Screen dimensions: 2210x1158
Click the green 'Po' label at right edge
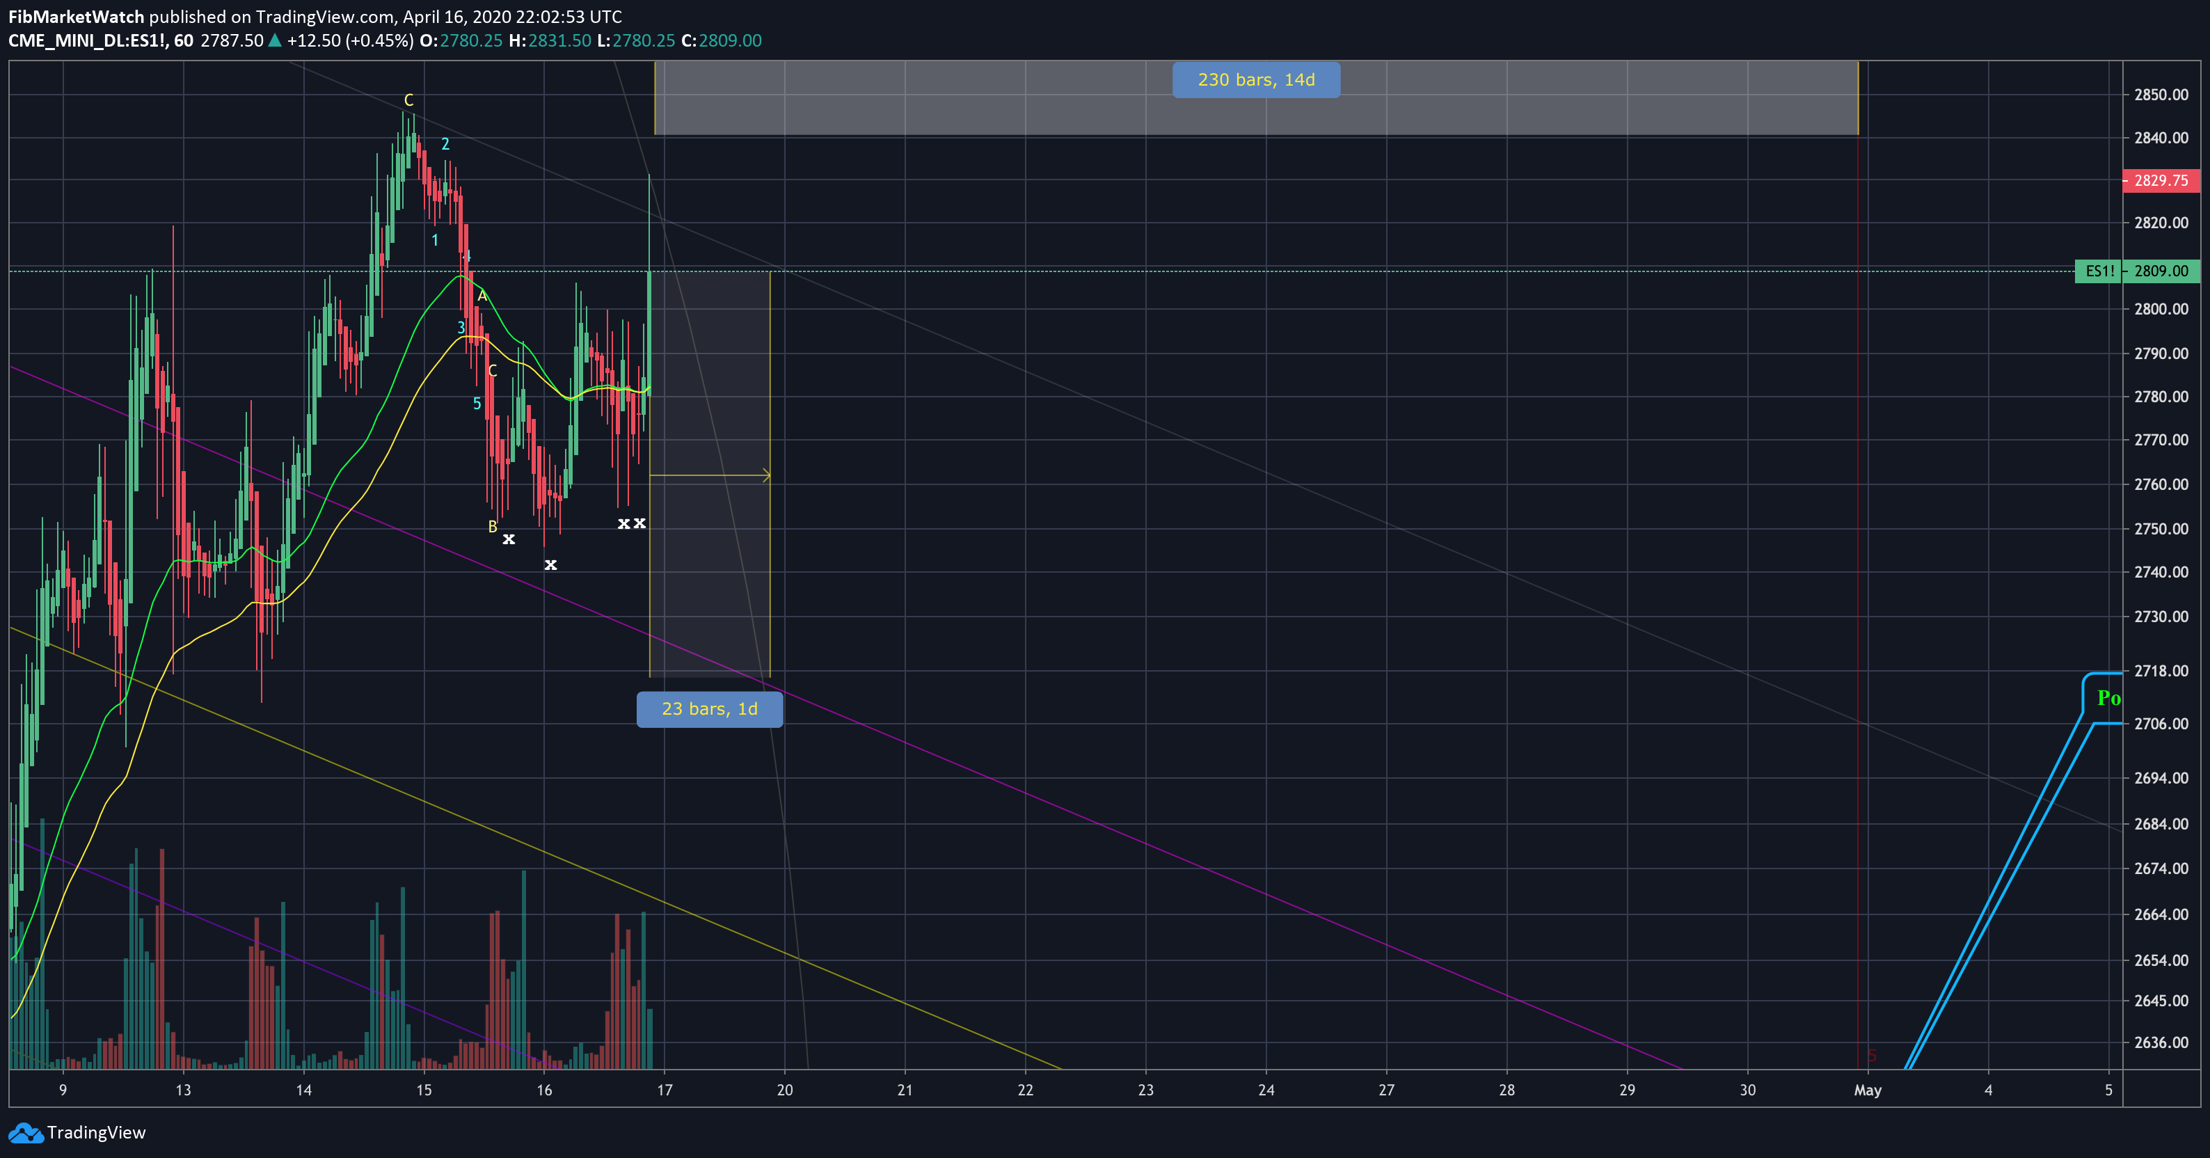pyautogui.click(x=2109, y=698)
